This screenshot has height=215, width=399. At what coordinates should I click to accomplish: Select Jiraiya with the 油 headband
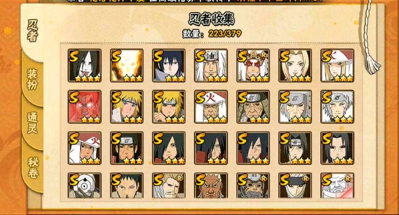click(211, 66)
